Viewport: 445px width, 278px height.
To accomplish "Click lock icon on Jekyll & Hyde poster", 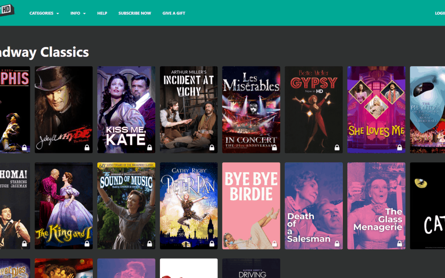I will click(87, 147).
